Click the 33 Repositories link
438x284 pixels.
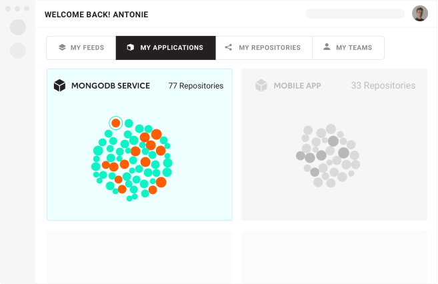click(x=383, y=86)
